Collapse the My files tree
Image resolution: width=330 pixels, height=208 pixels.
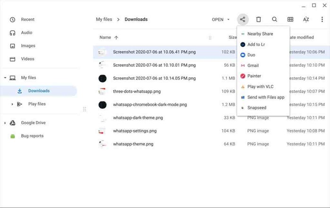pyautogui.click(x=5, y=78)
